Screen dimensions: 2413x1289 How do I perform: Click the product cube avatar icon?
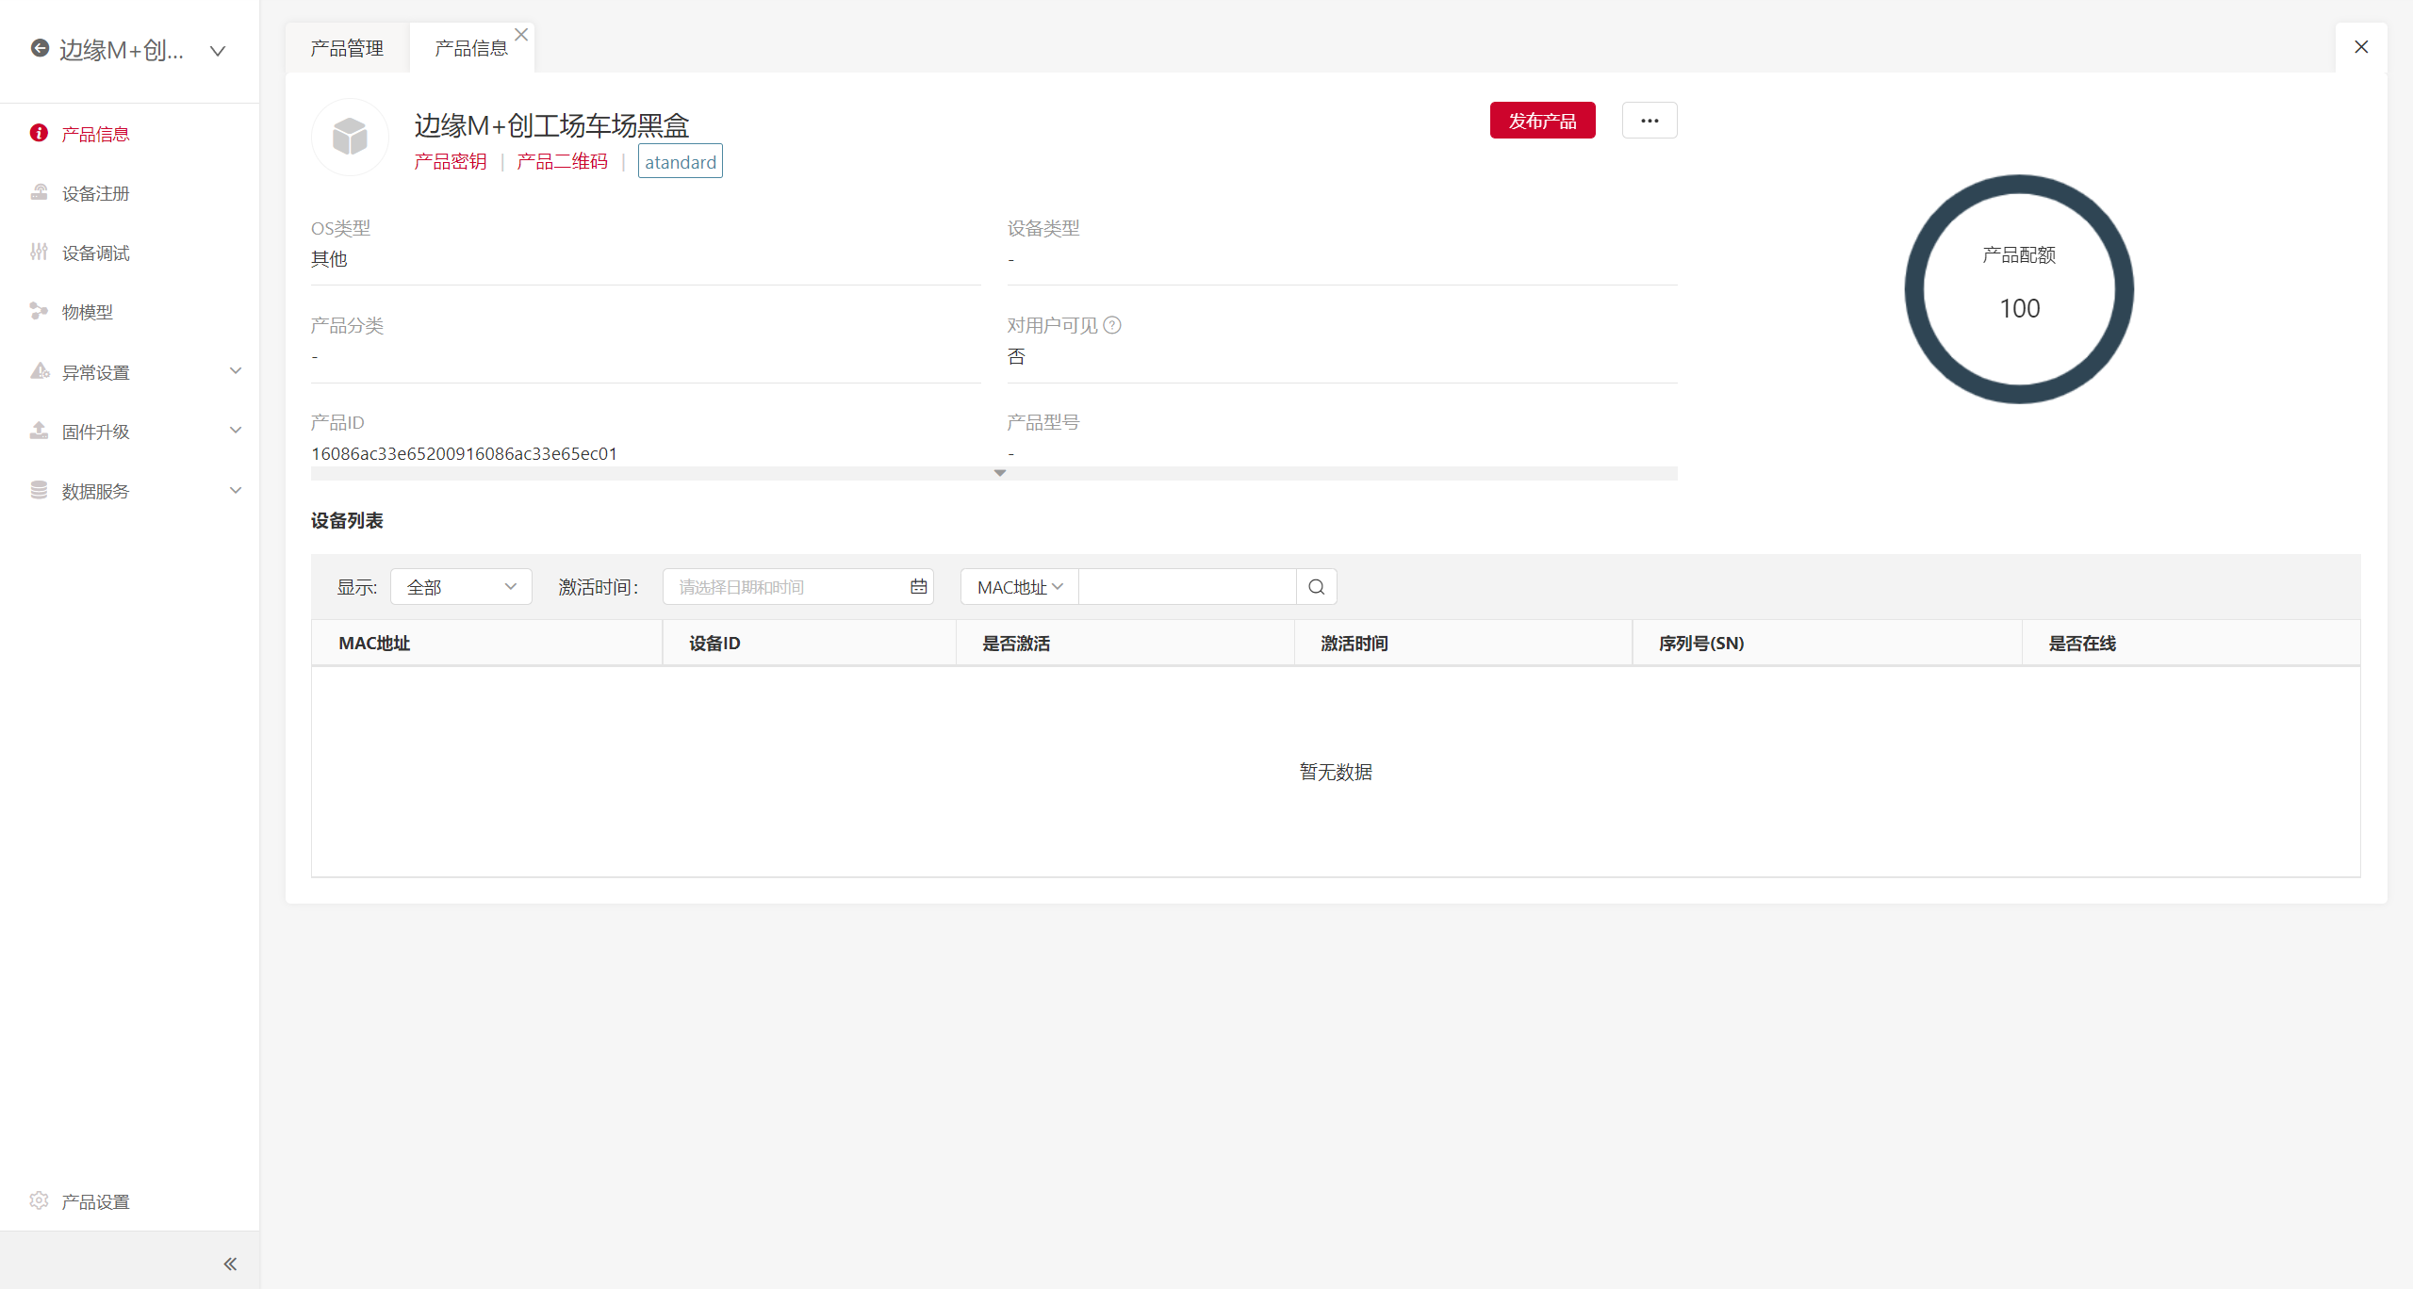pyautogui.click(x=350, y=138)
